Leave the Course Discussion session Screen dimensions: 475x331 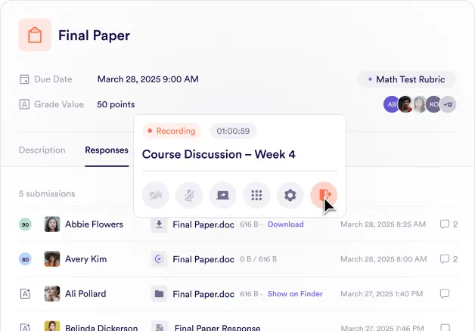pyautogui.click(x=324, y=195)
